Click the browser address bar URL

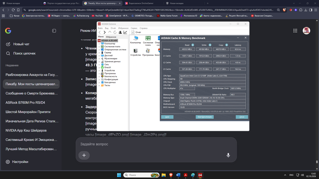pyautogui.click(x=150, y=10)
